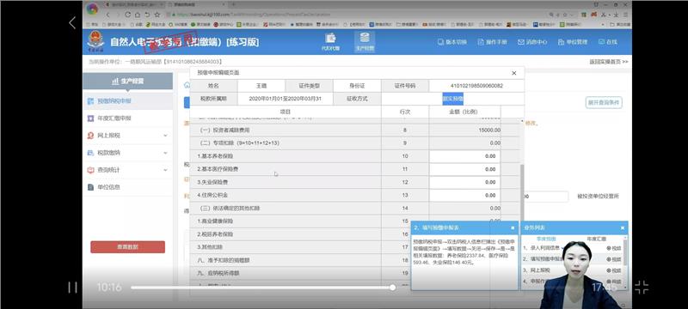688x309 pixels.
Task: Open 单位信息 in the sidebar
Action: coord(127,187)
